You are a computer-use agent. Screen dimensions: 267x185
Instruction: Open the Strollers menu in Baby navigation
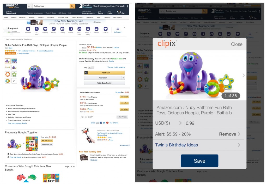pyautogui.click(x=41, y=17)
